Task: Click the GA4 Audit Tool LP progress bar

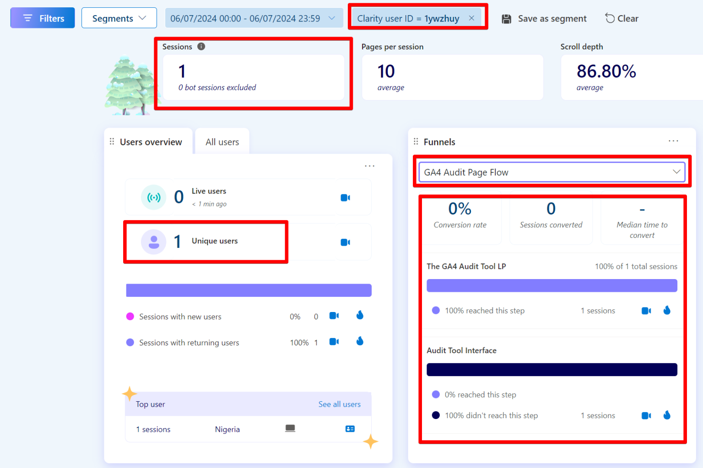Action: tap(552, 285)
